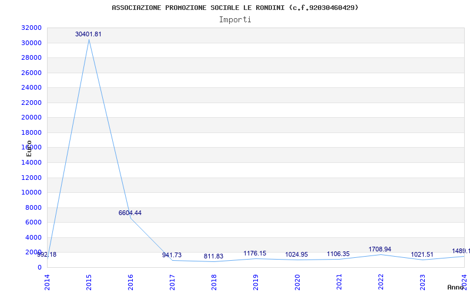Select the 2022 year axis label
Image resolution: width=470 pixels, height=293 pixels.
(381, 282)
